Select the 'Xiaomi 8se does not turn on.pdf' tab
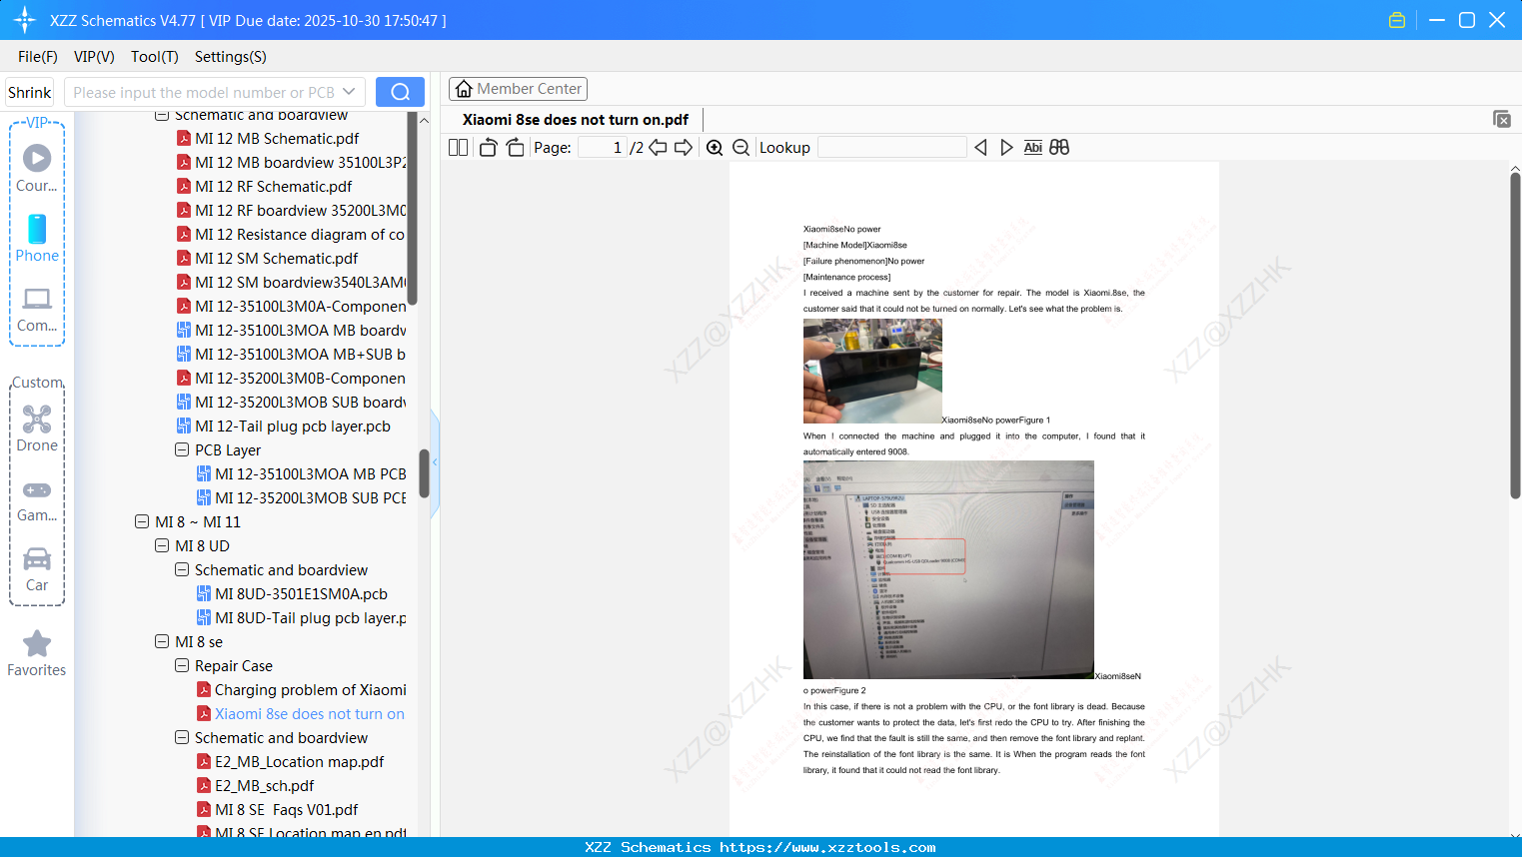The image size is (1522, 857). tap(576, 120)
